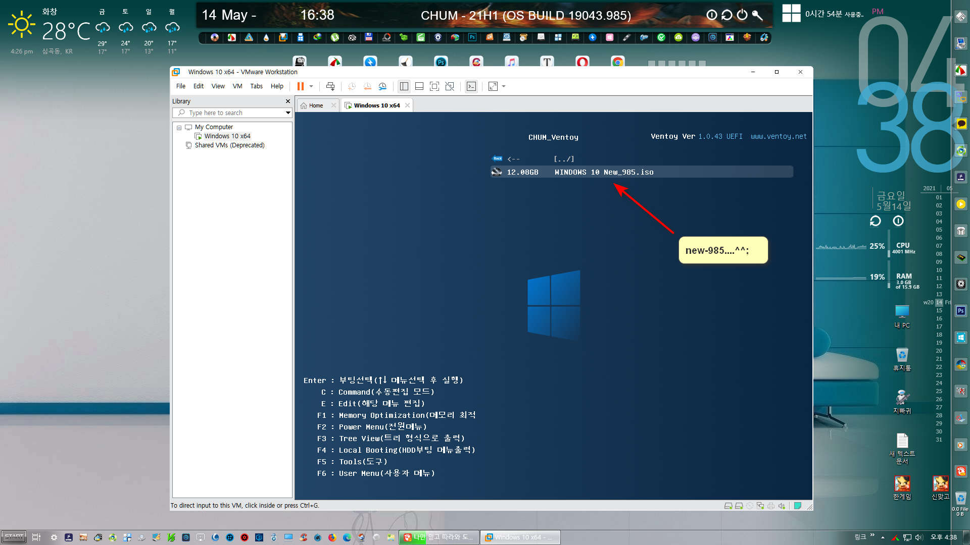Switch to the Windows 10 x64 taskbar button
This screenshot has width=970, height=545.
coord(520,537)
